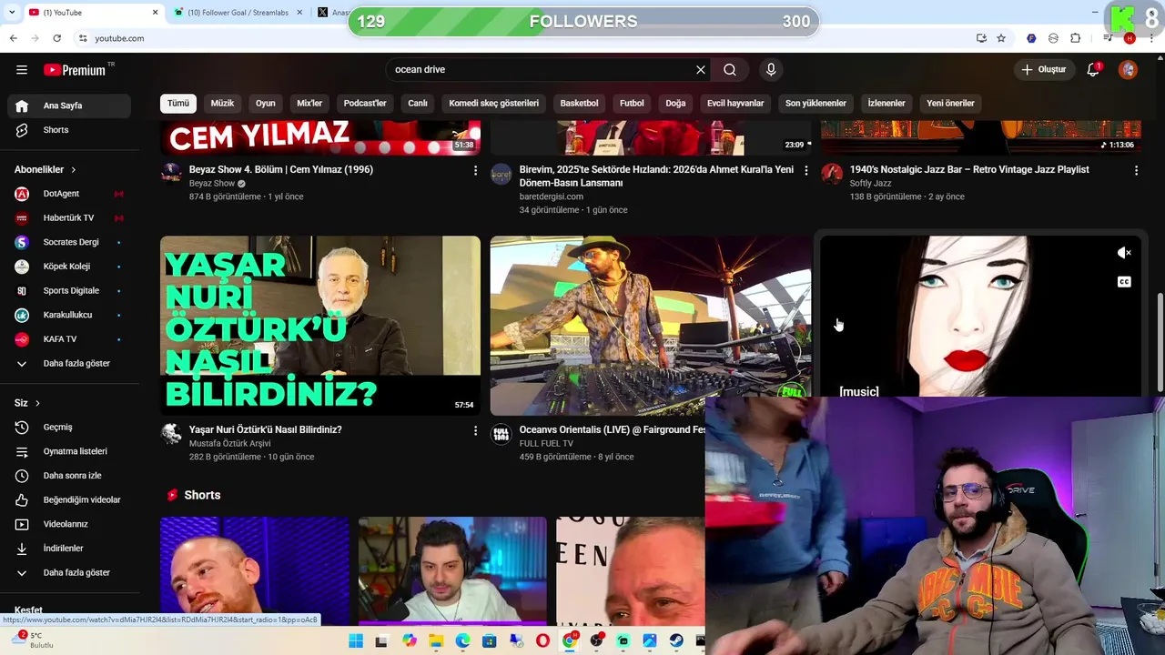Open the Köpek Koleji subscription

[x=69, y=267]
